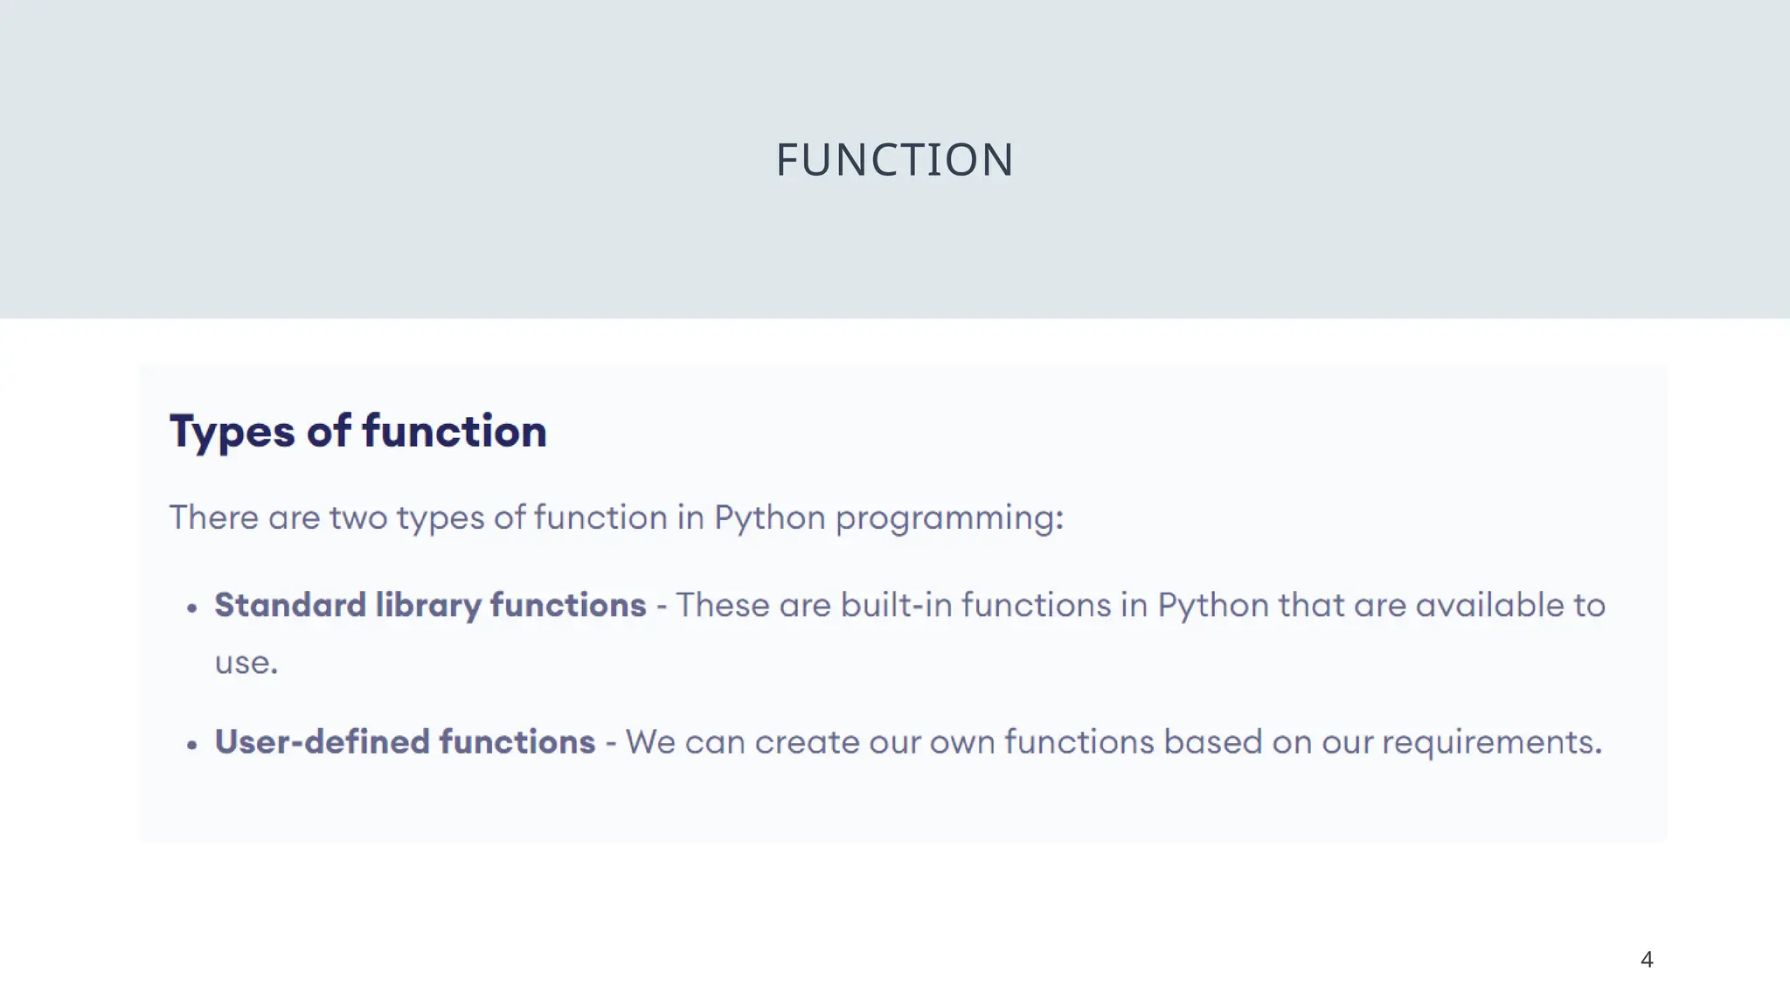
Task: Click the word 'Python' in intro sentence
Action: pos(769,517)
